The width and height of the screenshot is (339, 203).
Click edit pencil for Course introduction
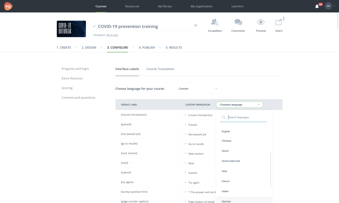point(186,115)
